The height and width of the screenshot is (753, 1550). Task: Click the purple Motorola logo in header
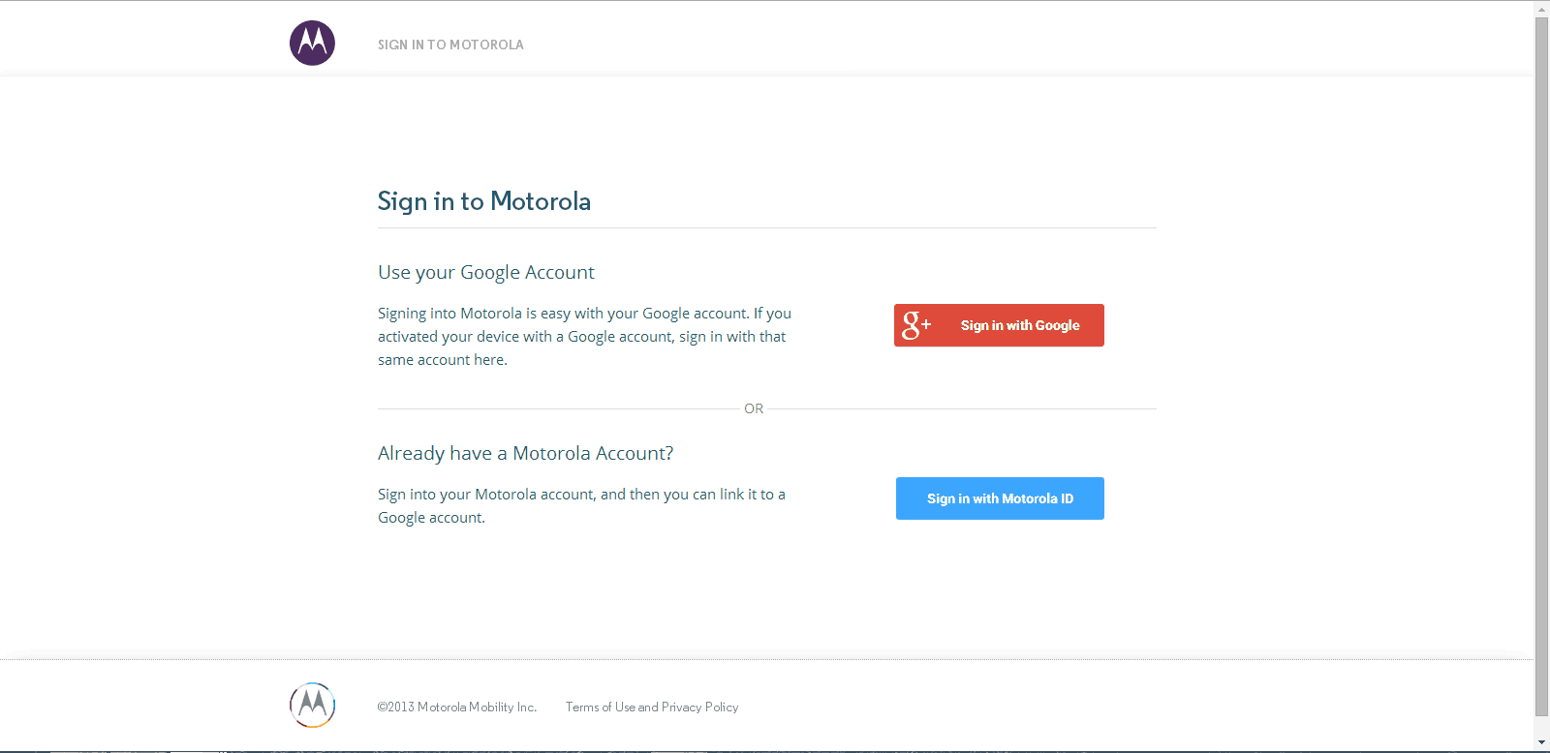[x=312, y=44]
